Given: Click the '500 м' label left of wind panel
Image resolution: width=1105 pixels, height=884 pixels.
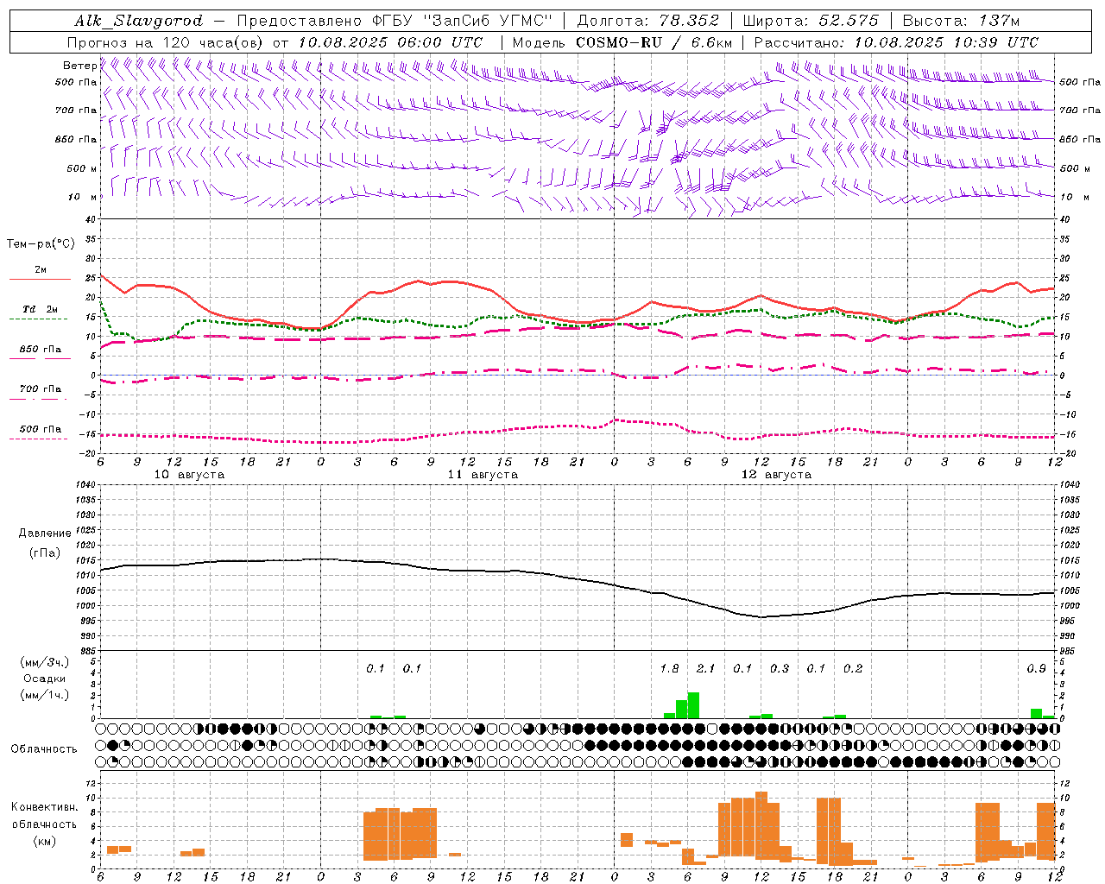Looking at the screenshot, I should click(82, 168).
